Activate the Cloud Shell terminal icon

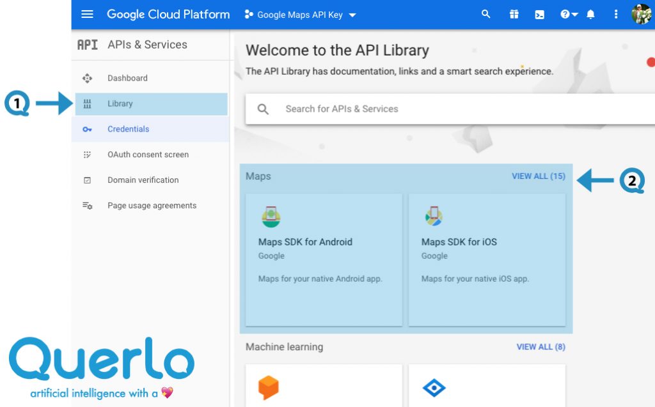[x=540, y=15]
